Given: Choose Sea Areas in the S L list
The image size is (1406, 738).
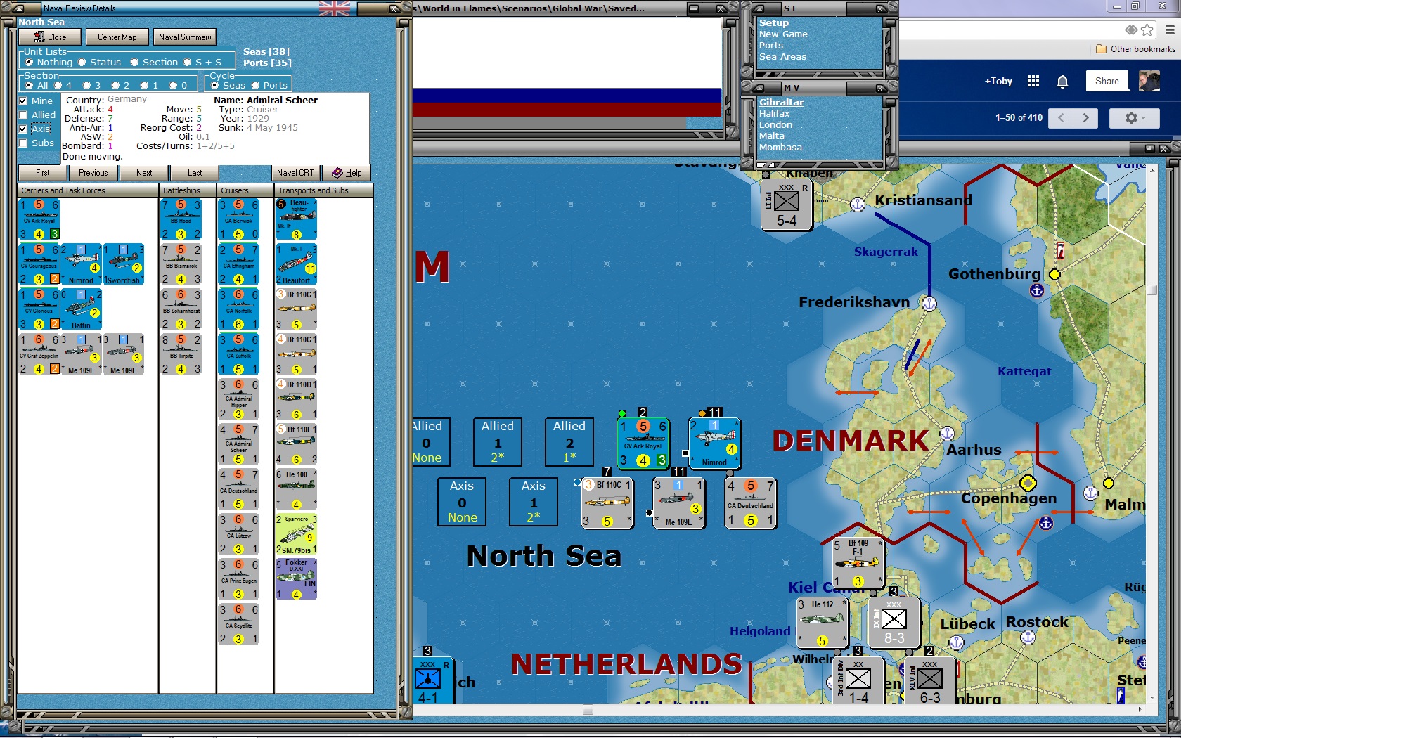Looking at the screenshot, I should pos(782,57).
